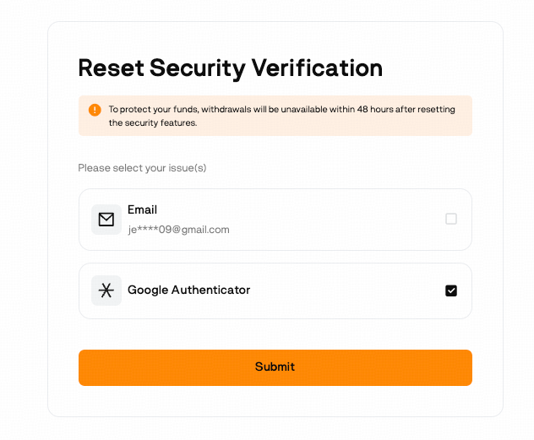534x440 pixels.
Task: Select the Email issue option card
Action: pyautogui.click(x=321, y=220)
